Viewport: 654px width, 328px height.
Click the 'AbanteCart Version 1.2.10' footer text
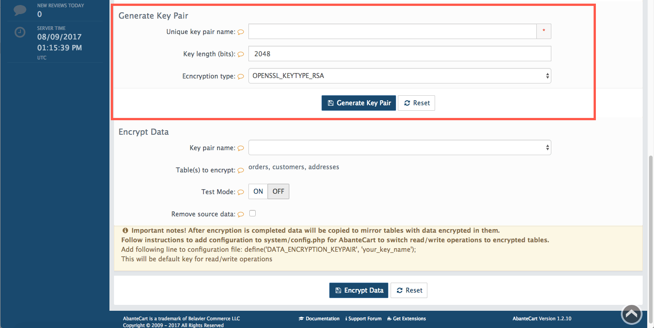click(542, 318)
